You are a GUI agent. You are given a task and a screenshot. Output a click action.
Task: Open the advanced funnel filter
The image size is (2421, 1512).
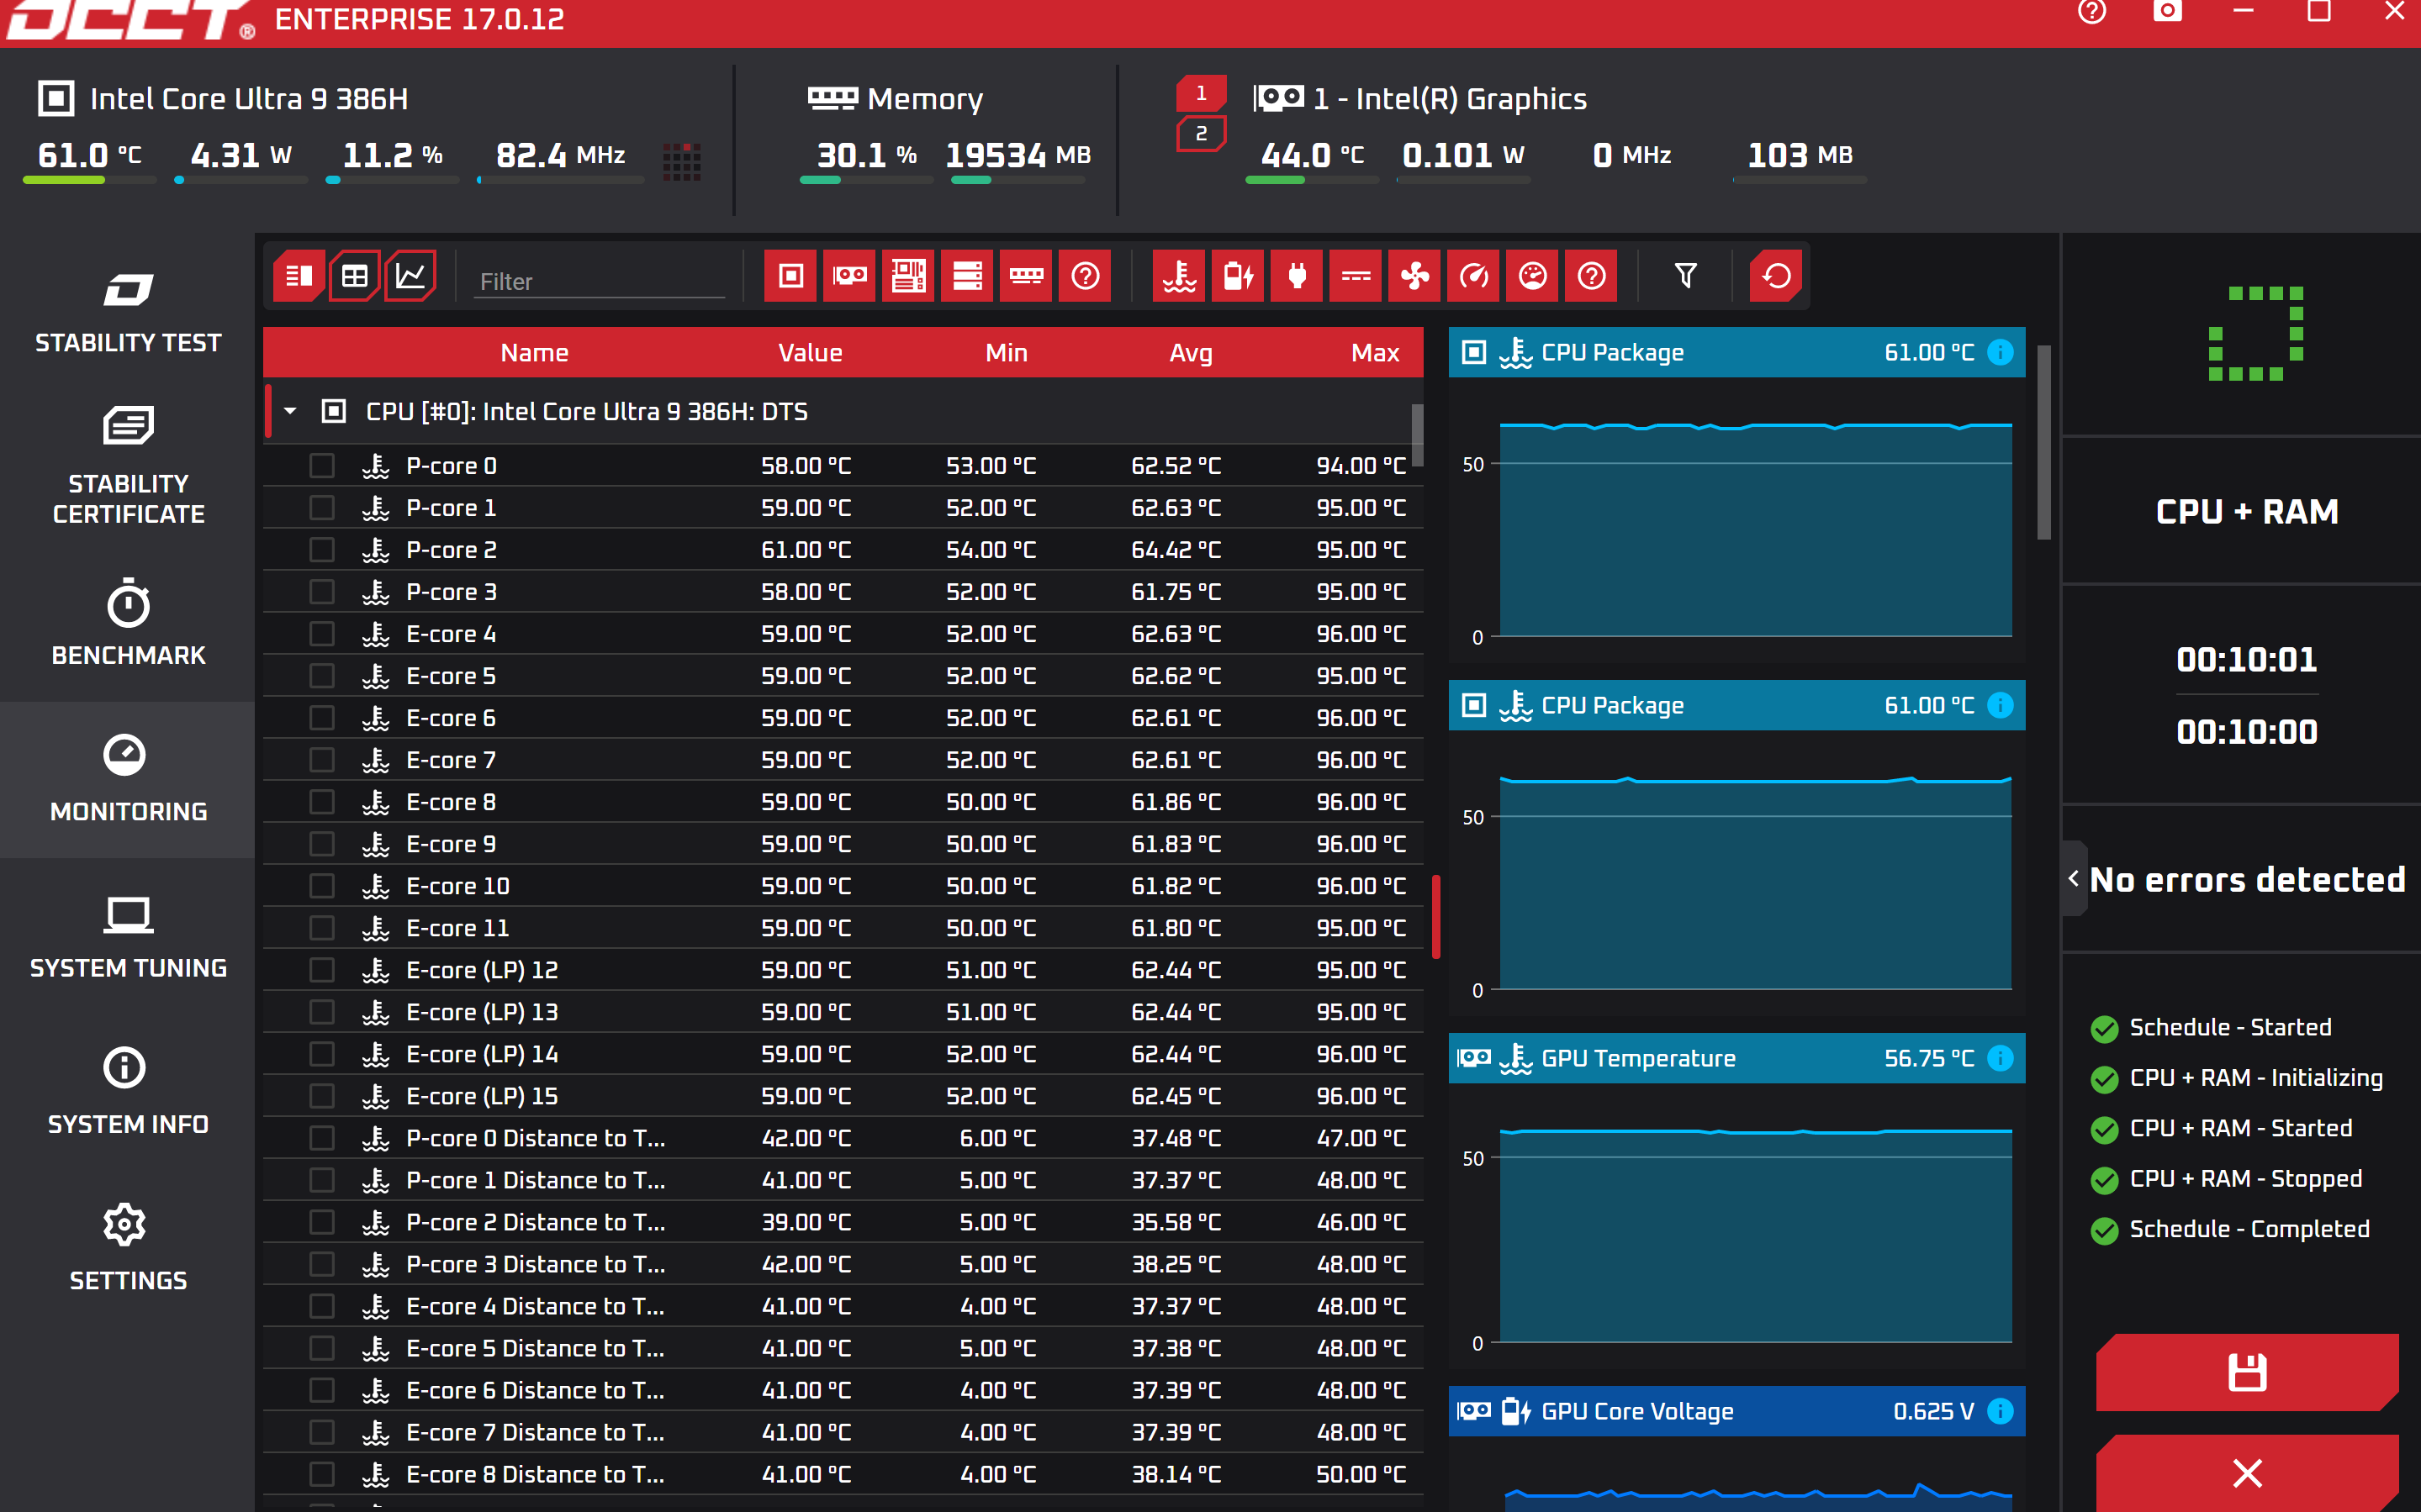tap(1686, 276)
